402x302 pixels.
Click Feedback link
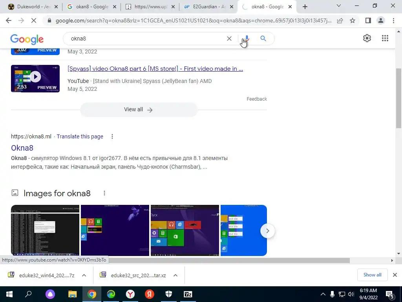(x=257, y=99)
